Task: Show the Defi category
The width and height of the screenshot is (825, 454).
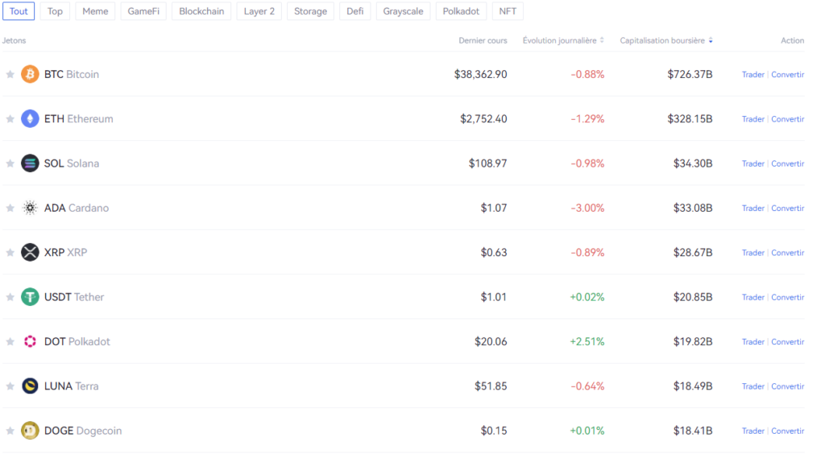Action: point(355,11)
